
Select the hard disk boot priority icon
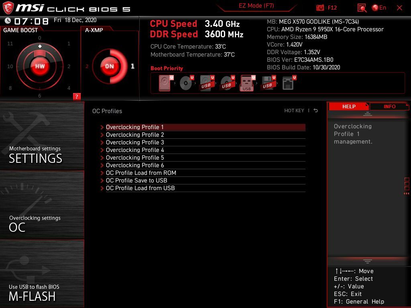(165, 83)
